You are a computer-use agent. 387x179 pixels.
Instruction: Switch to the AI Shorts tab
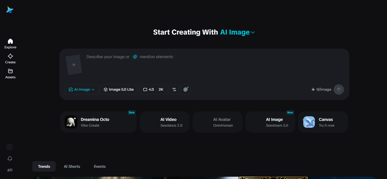tap(72, 166)
